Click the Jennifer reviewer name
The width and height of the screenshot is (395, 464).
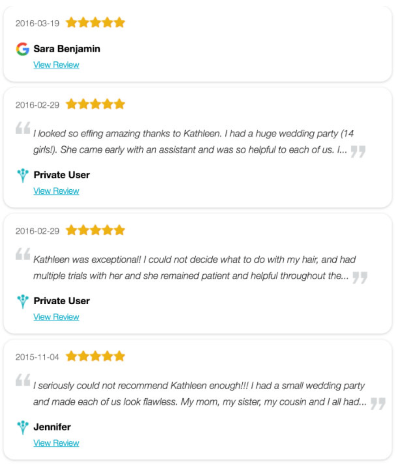click(52, 427)
